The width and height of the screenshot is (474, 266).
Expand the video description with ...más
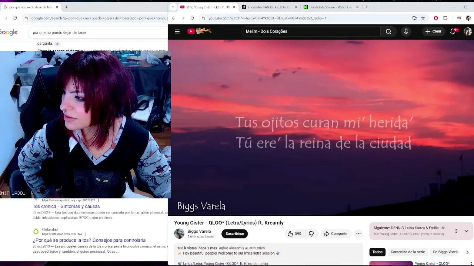(x=263, y=263)
